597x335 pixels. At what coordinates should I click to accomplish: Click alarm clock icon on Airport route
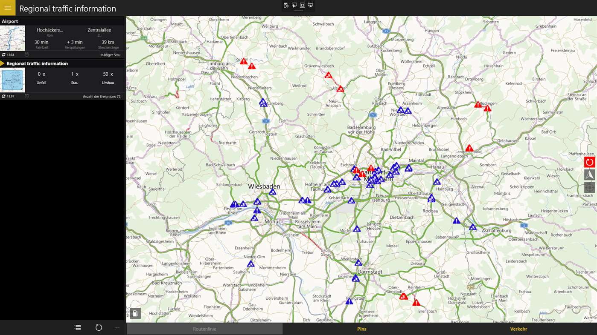tap(26, 55)
